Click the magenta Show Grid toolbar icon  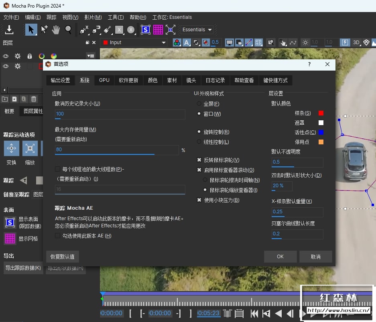point(158,30)
